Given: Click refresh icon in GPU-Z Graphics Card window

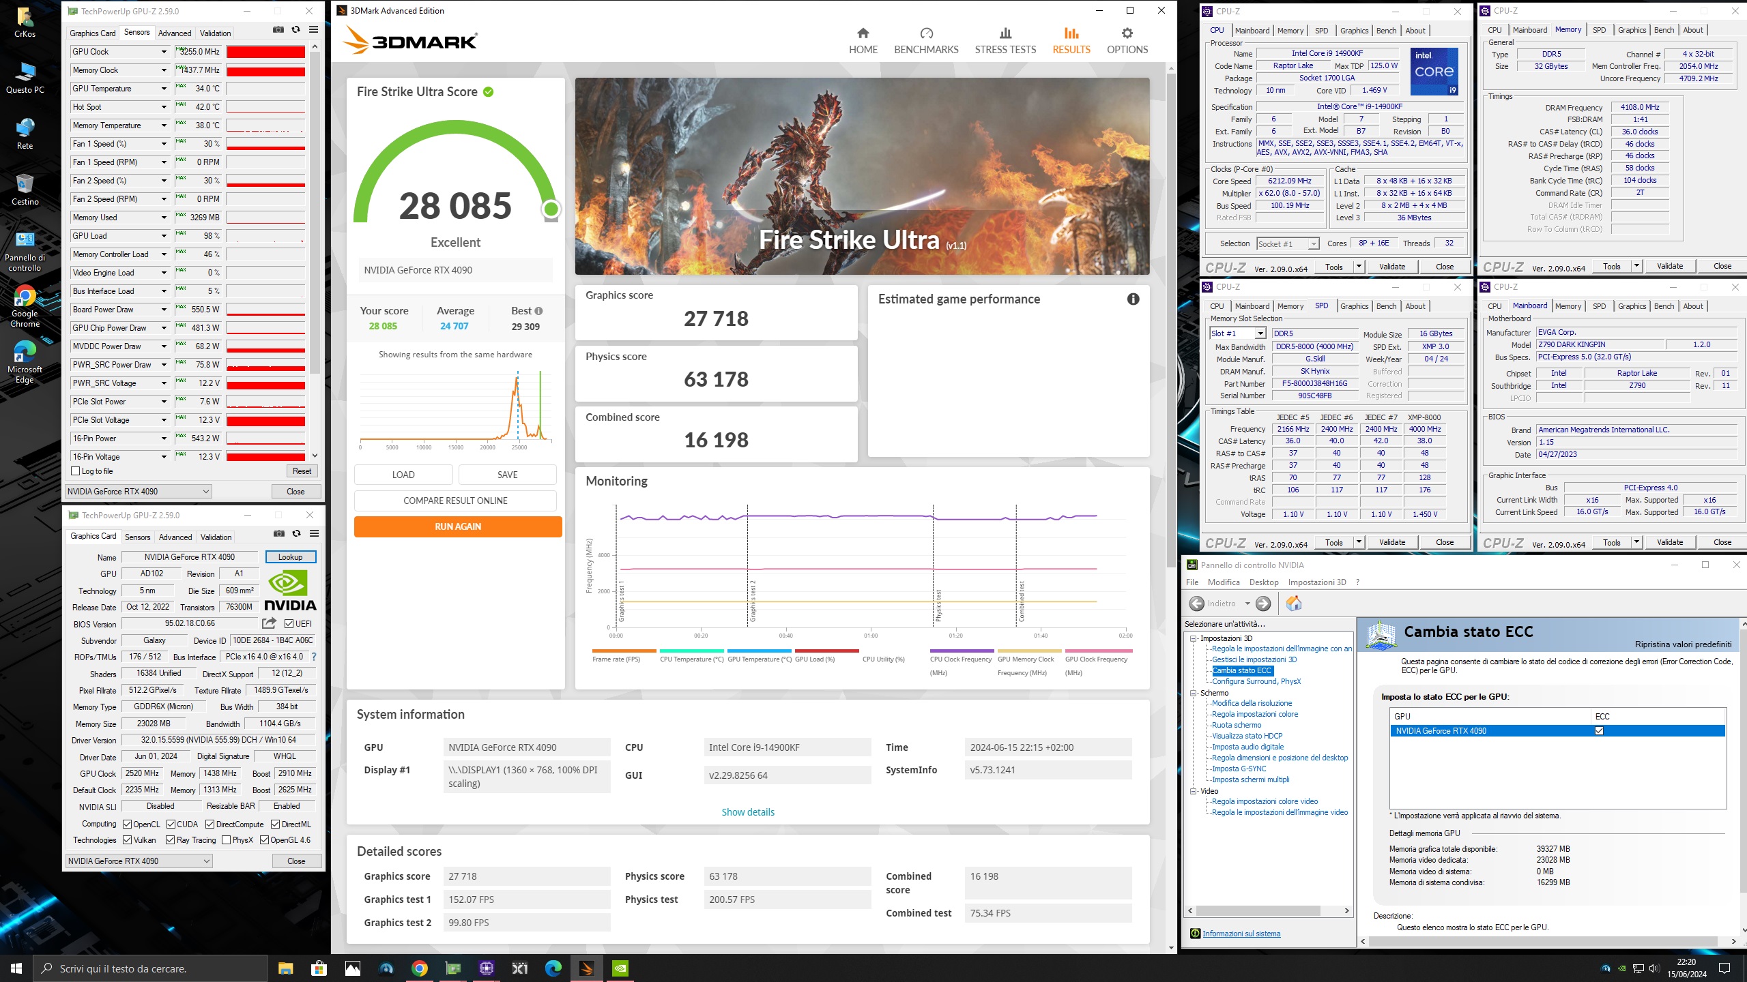Looking at the screenshot, I should [296, 533].
